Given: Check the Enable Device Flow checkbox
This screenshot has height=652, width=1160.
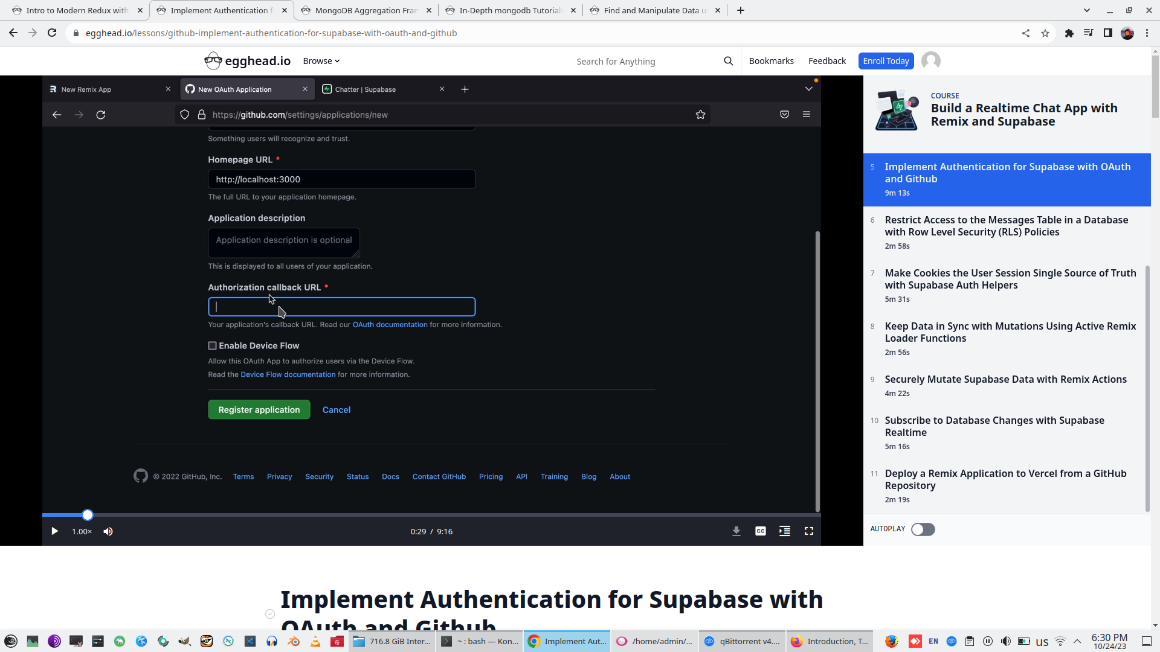Looking at the screenshot, I should (x=212, y=346).
